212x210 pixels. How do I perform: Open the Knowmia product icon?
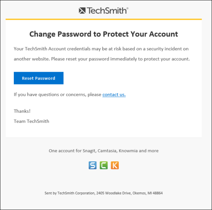pyautogui.click(x=115, y=166)
